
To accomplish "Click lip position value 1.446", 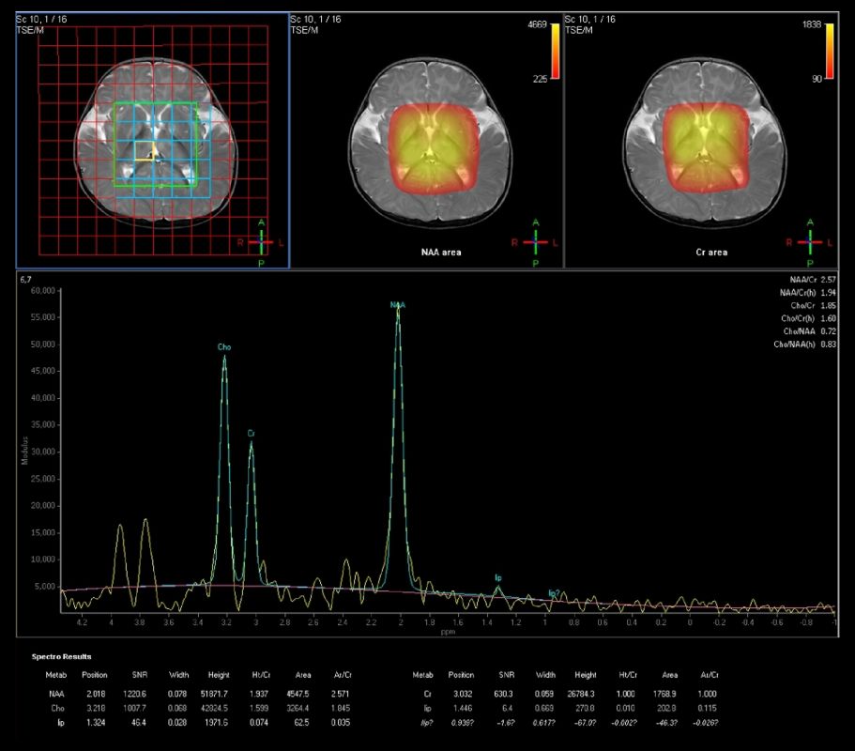I will [463, 708].
